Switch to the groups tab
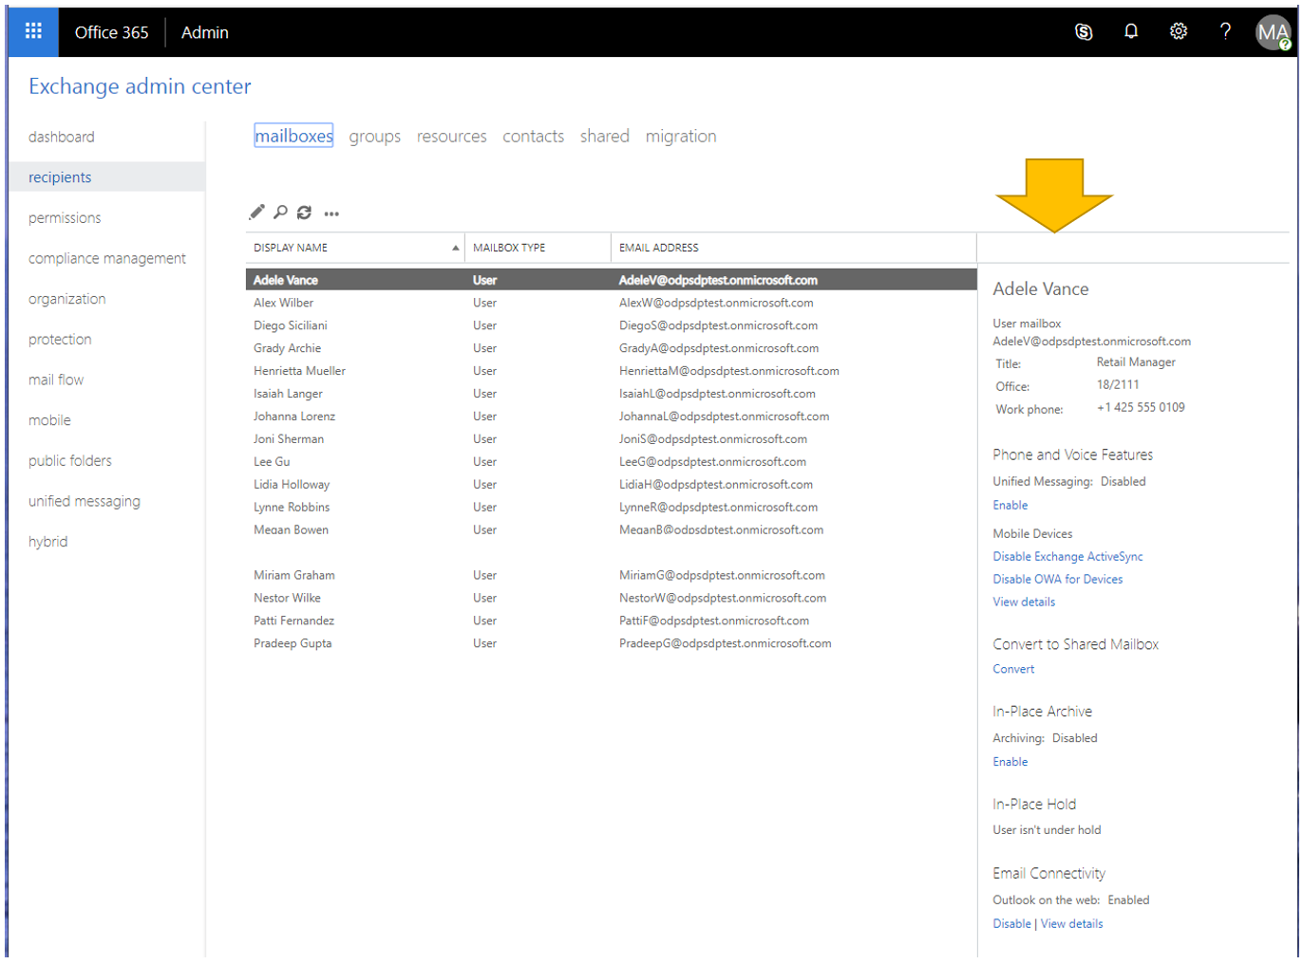 tap(374, 136)
